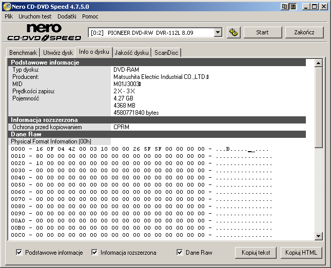Toggle the Informacja rozszerzona checkbox
331x268 pixels.
click(94, 252)
